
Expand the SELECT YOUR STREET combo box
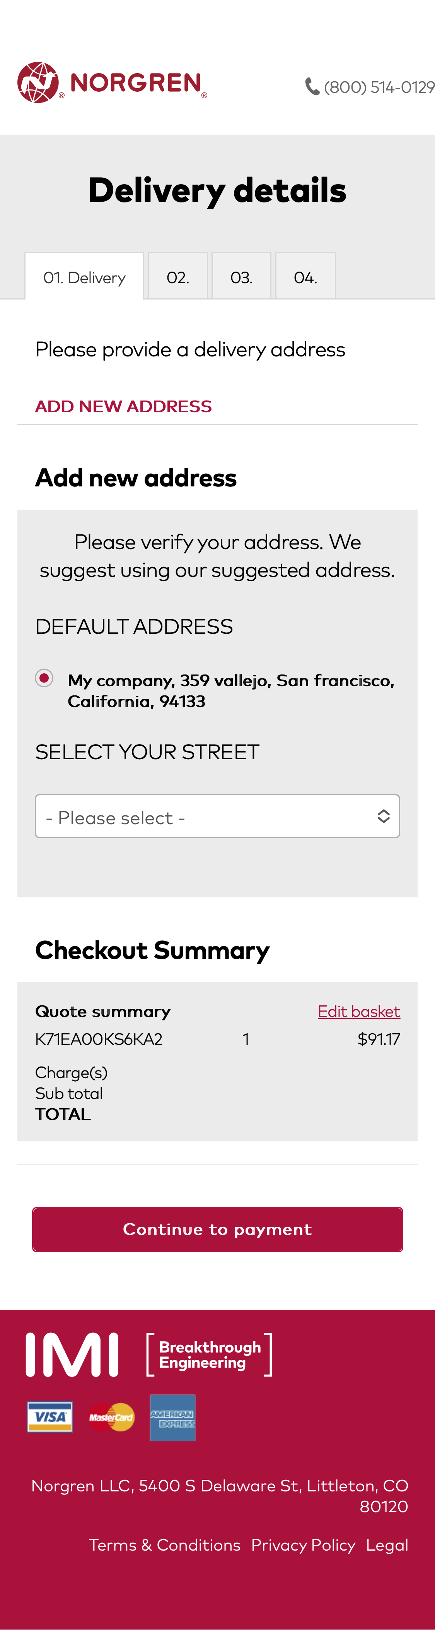tap(218, 816)
